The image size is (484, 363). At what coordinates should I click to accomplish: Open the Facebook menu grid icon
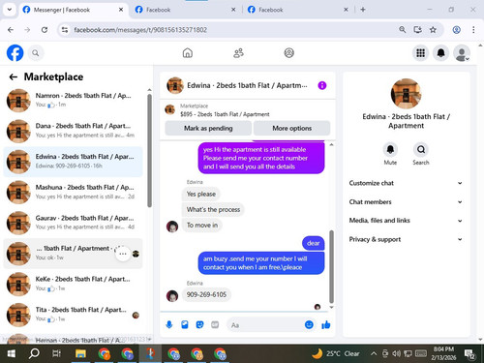coord(420,53)
